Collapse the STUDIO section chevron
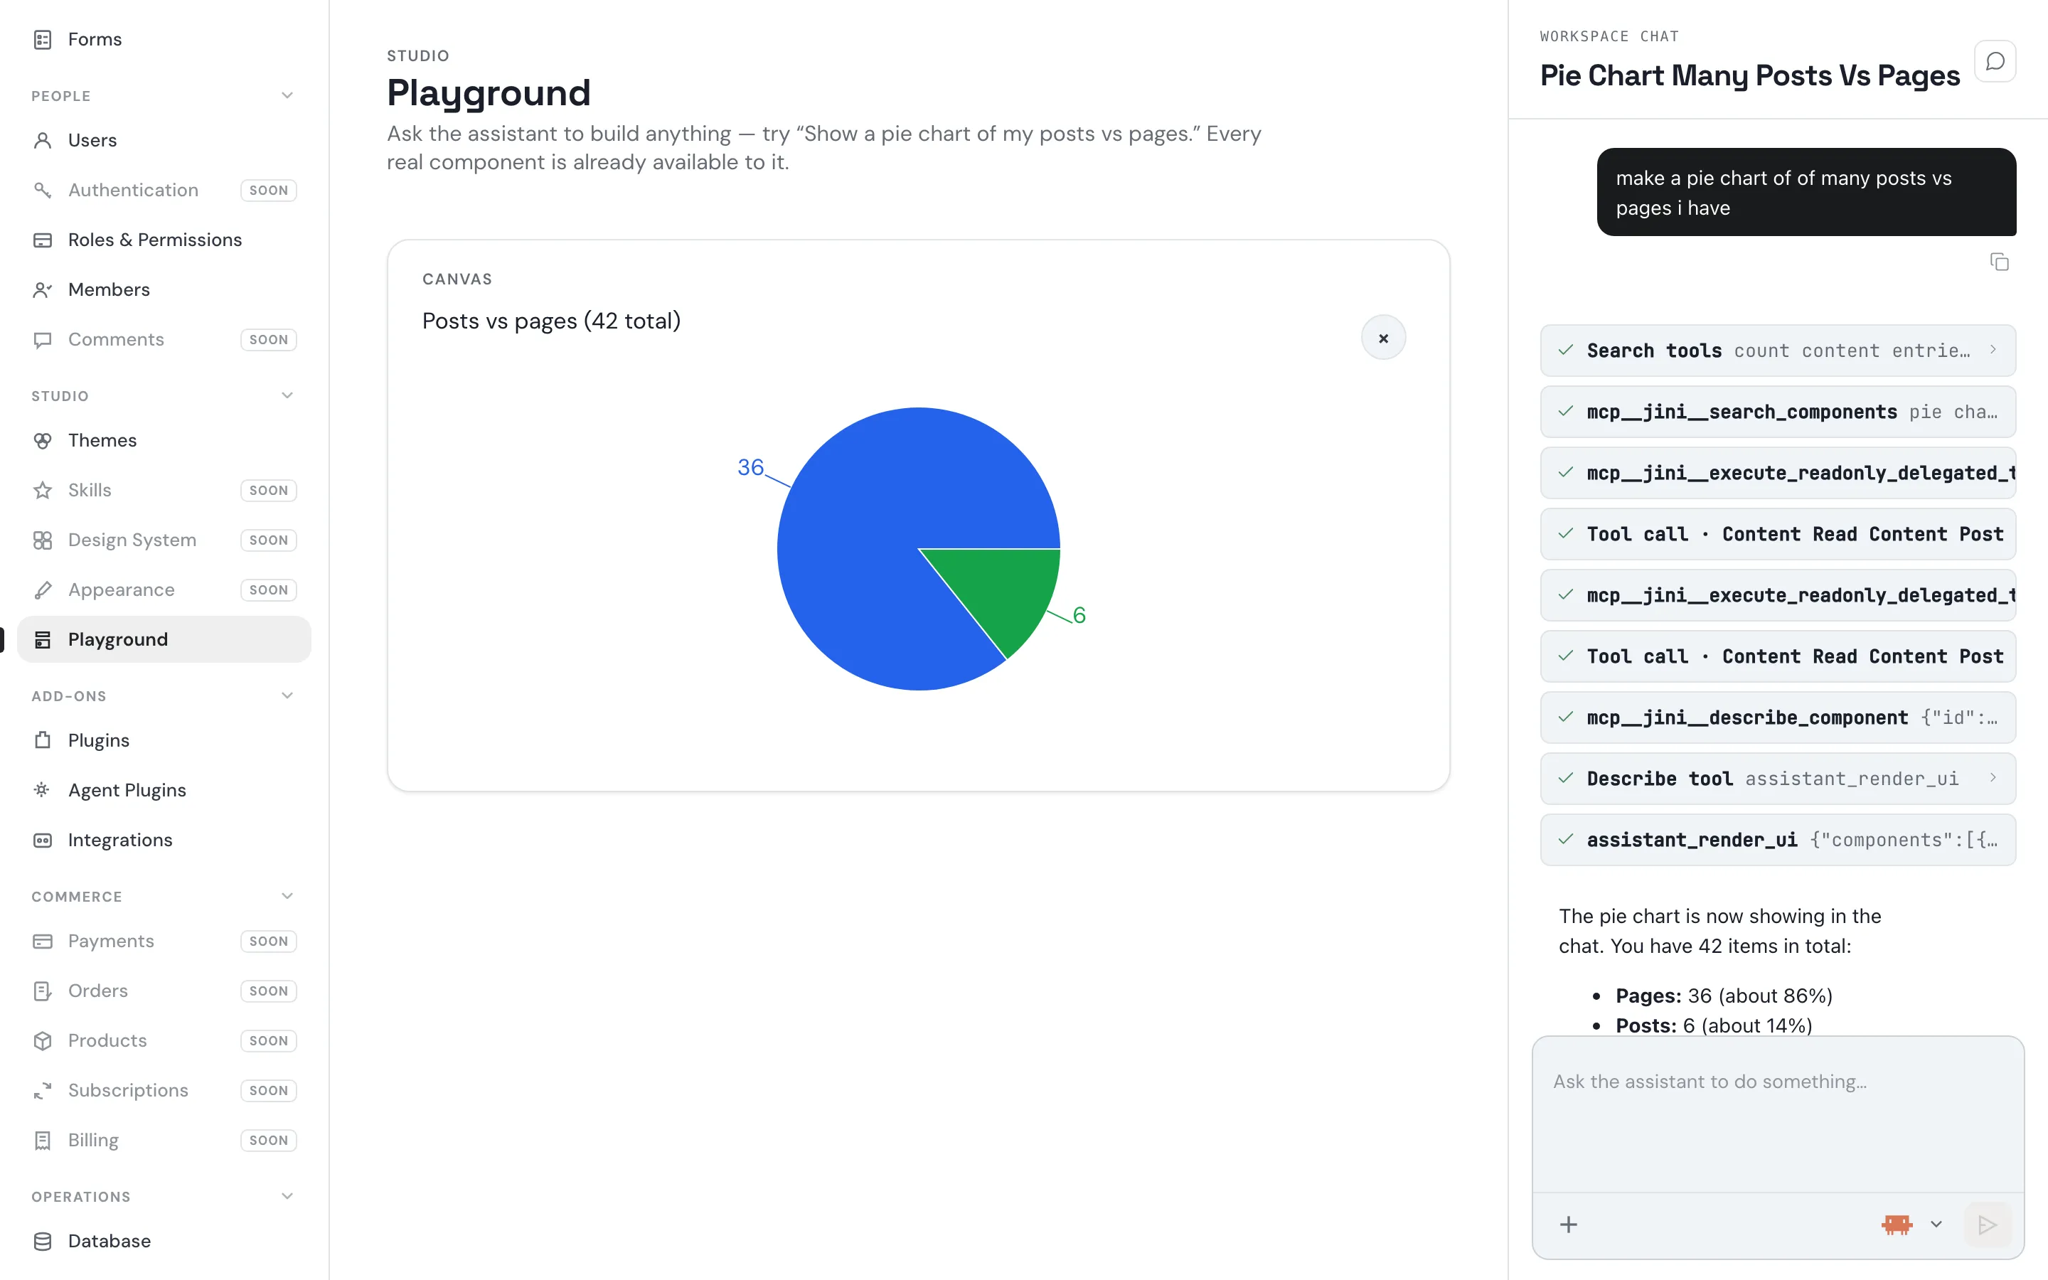This screenshot has width=2048, height=1280. (x=287, y=395)
